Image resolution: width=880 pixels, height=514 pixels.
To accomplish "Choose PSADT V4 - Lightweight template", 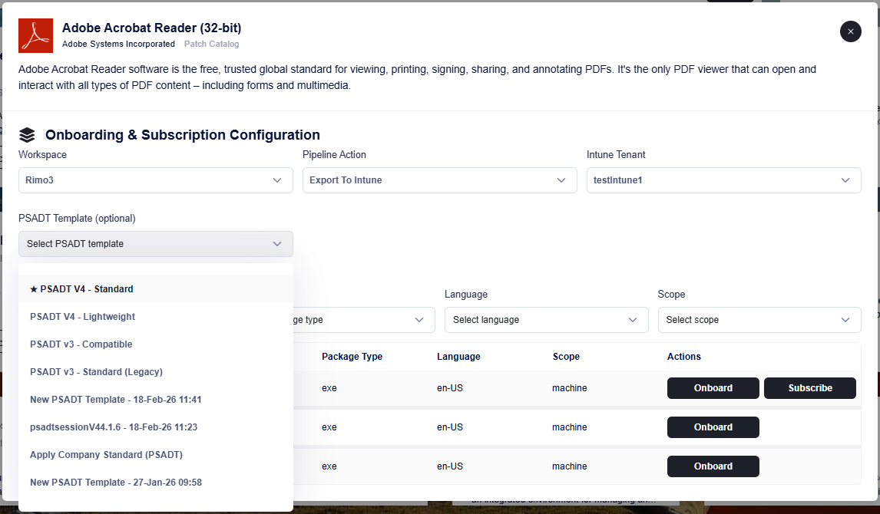I will 82,317.
